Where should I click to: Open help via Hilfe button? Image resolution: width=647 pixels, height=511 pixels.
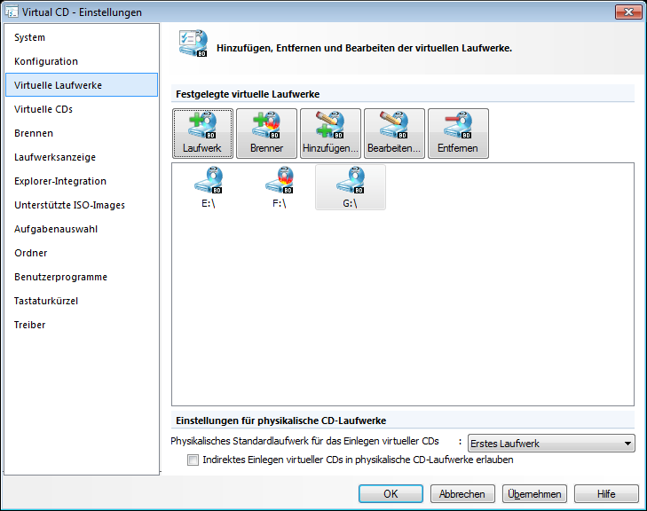click(606, 493)
